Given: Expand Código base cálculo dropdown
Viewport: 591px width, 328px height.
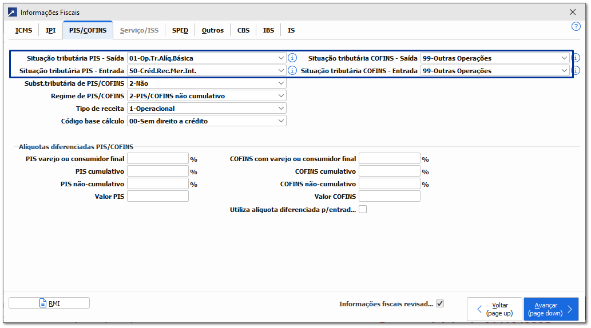Looking at the screenshot, I should [280, 121].
